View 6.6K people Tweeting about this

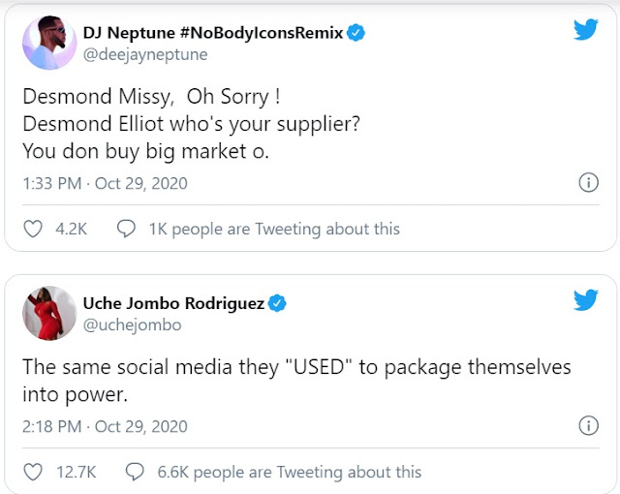click(x=289, y=472)
